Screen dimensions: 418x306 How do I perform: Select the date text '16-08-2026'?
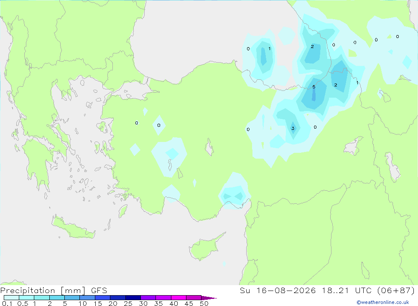(x=286, y=290)
